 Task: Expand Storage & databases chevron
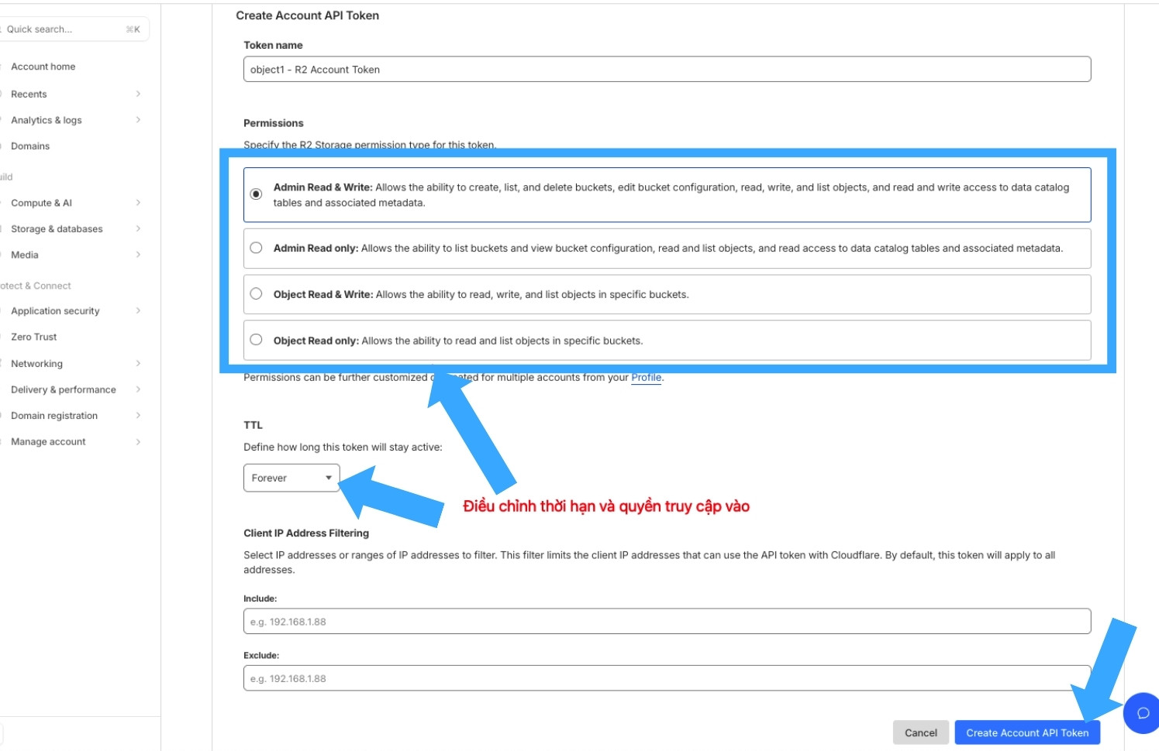[138, 228]
